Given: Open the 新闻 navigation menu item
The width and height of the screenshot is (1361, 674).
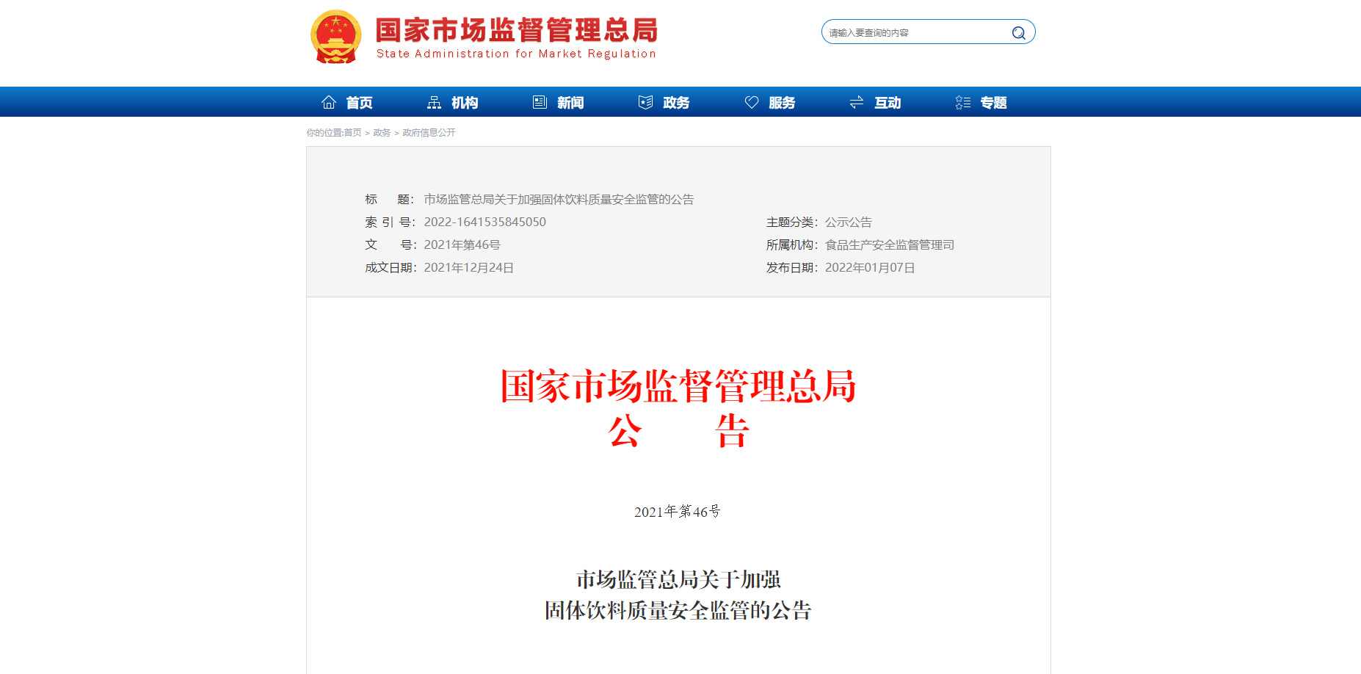Looking at the screenshot, I should [570, 103].
